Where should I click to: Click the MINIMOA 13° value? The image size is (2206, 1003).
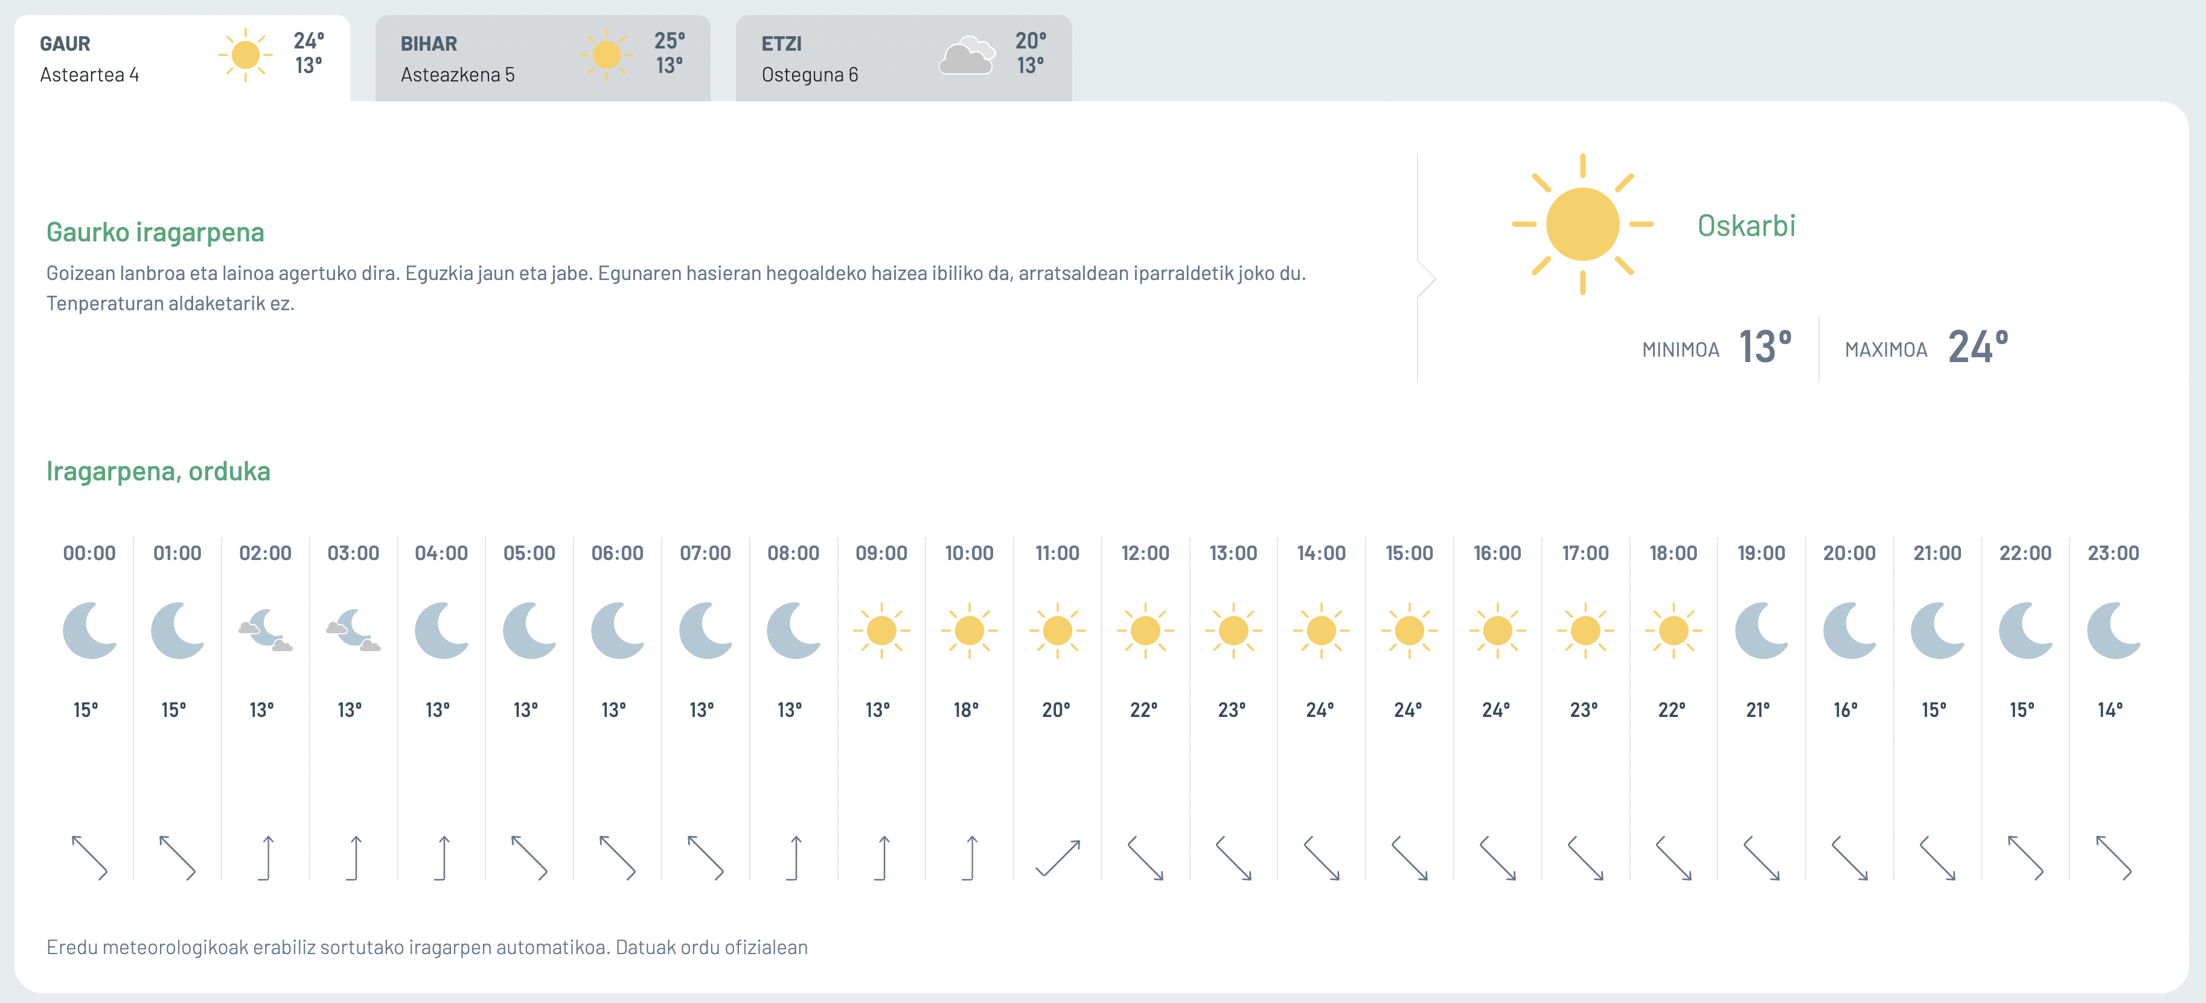(x=1765, y=346)
